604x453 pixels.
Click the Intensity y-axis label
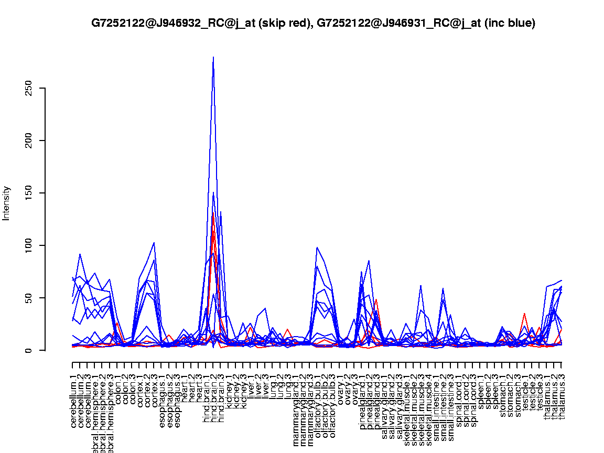pos(7,203)
